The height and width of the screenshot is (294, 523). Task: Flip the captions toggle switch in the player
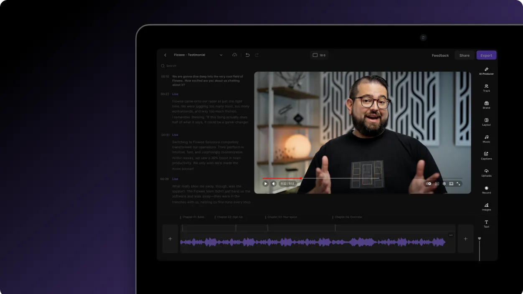click(429, 183)
